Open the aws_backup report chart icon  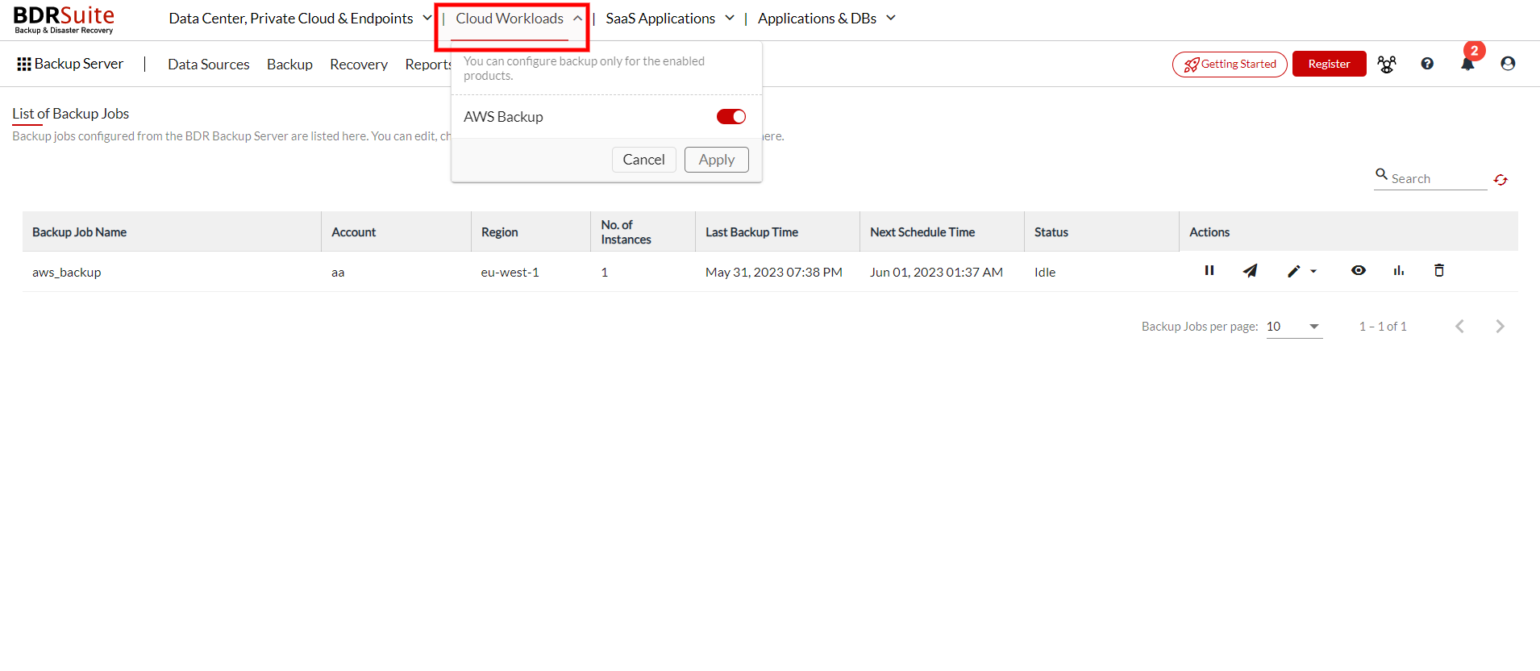[1399, 270]
